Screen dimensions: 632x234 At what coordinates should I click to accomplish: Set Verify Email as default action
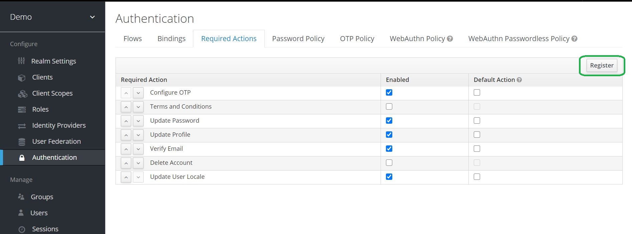pos(477,149)
